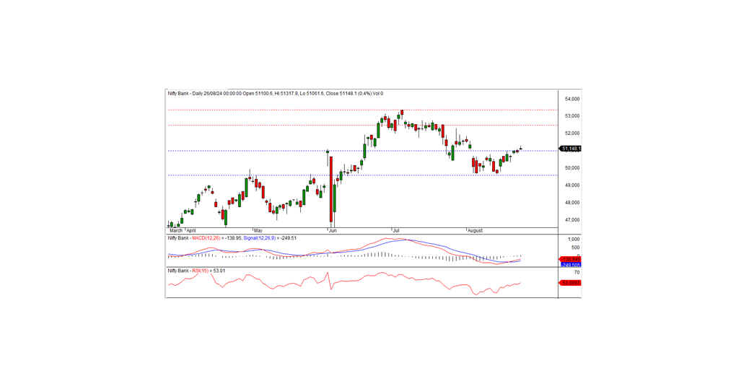The height and width of the screenshot is (376, 736).
Task: Click the 53,000 price axis label
Action: 572,116
